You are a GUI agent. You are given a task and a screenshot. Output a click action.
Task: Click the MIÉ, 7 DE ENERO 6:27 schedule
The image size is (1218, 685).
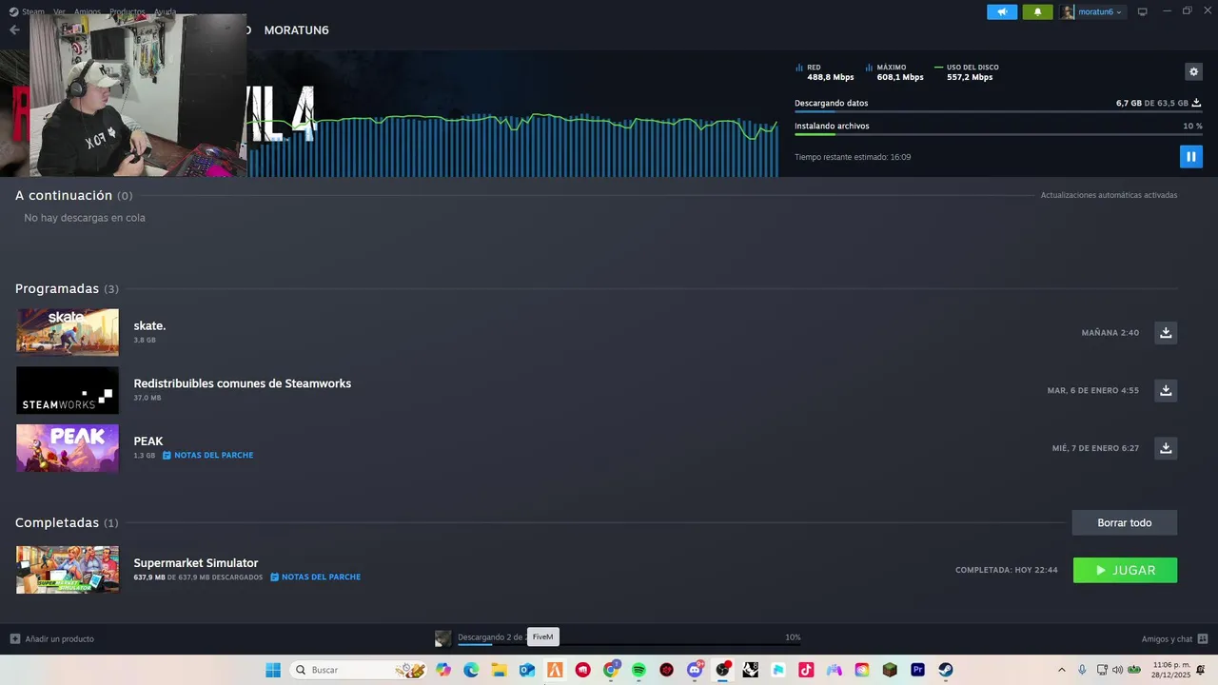tap(1095, 448)
